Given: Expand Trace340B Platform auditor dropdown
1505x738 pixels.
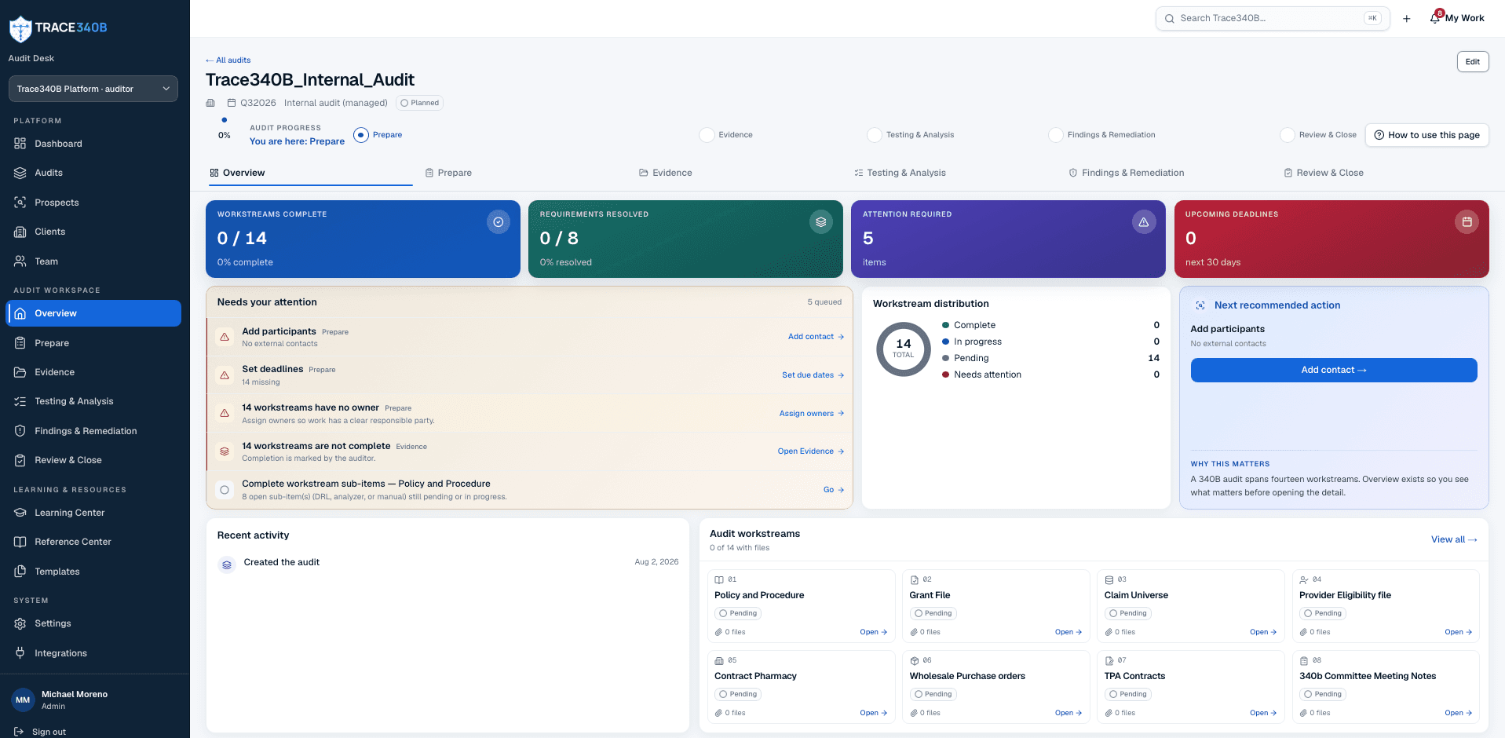Looking at the screenshot, I should click(x=93, y=89).
